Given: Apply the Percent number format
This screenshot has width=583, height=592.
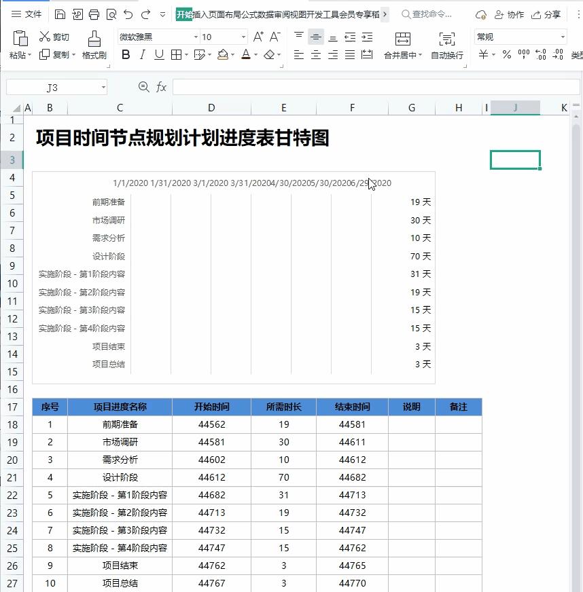Looking at the screenshot, I should tap(506, 54).
